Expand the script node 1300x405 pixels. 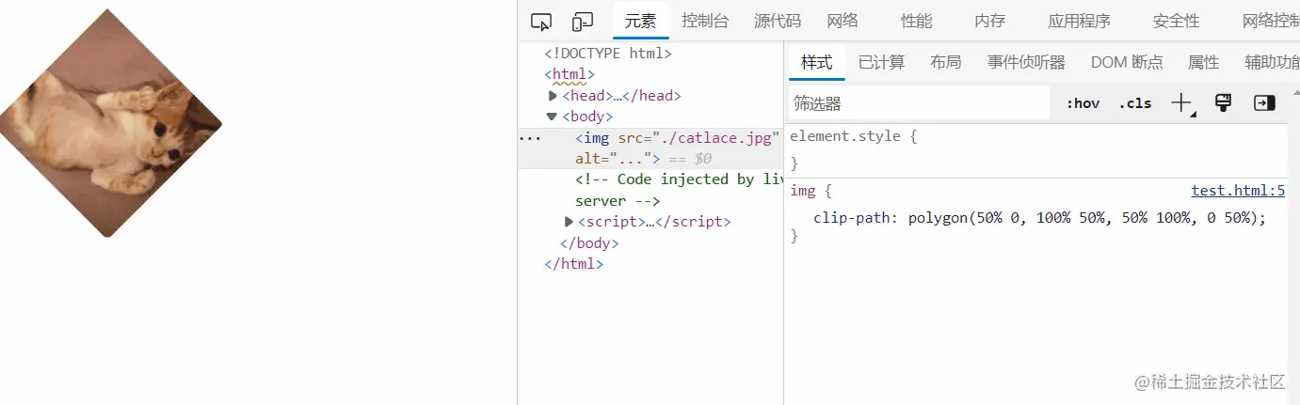569,222
